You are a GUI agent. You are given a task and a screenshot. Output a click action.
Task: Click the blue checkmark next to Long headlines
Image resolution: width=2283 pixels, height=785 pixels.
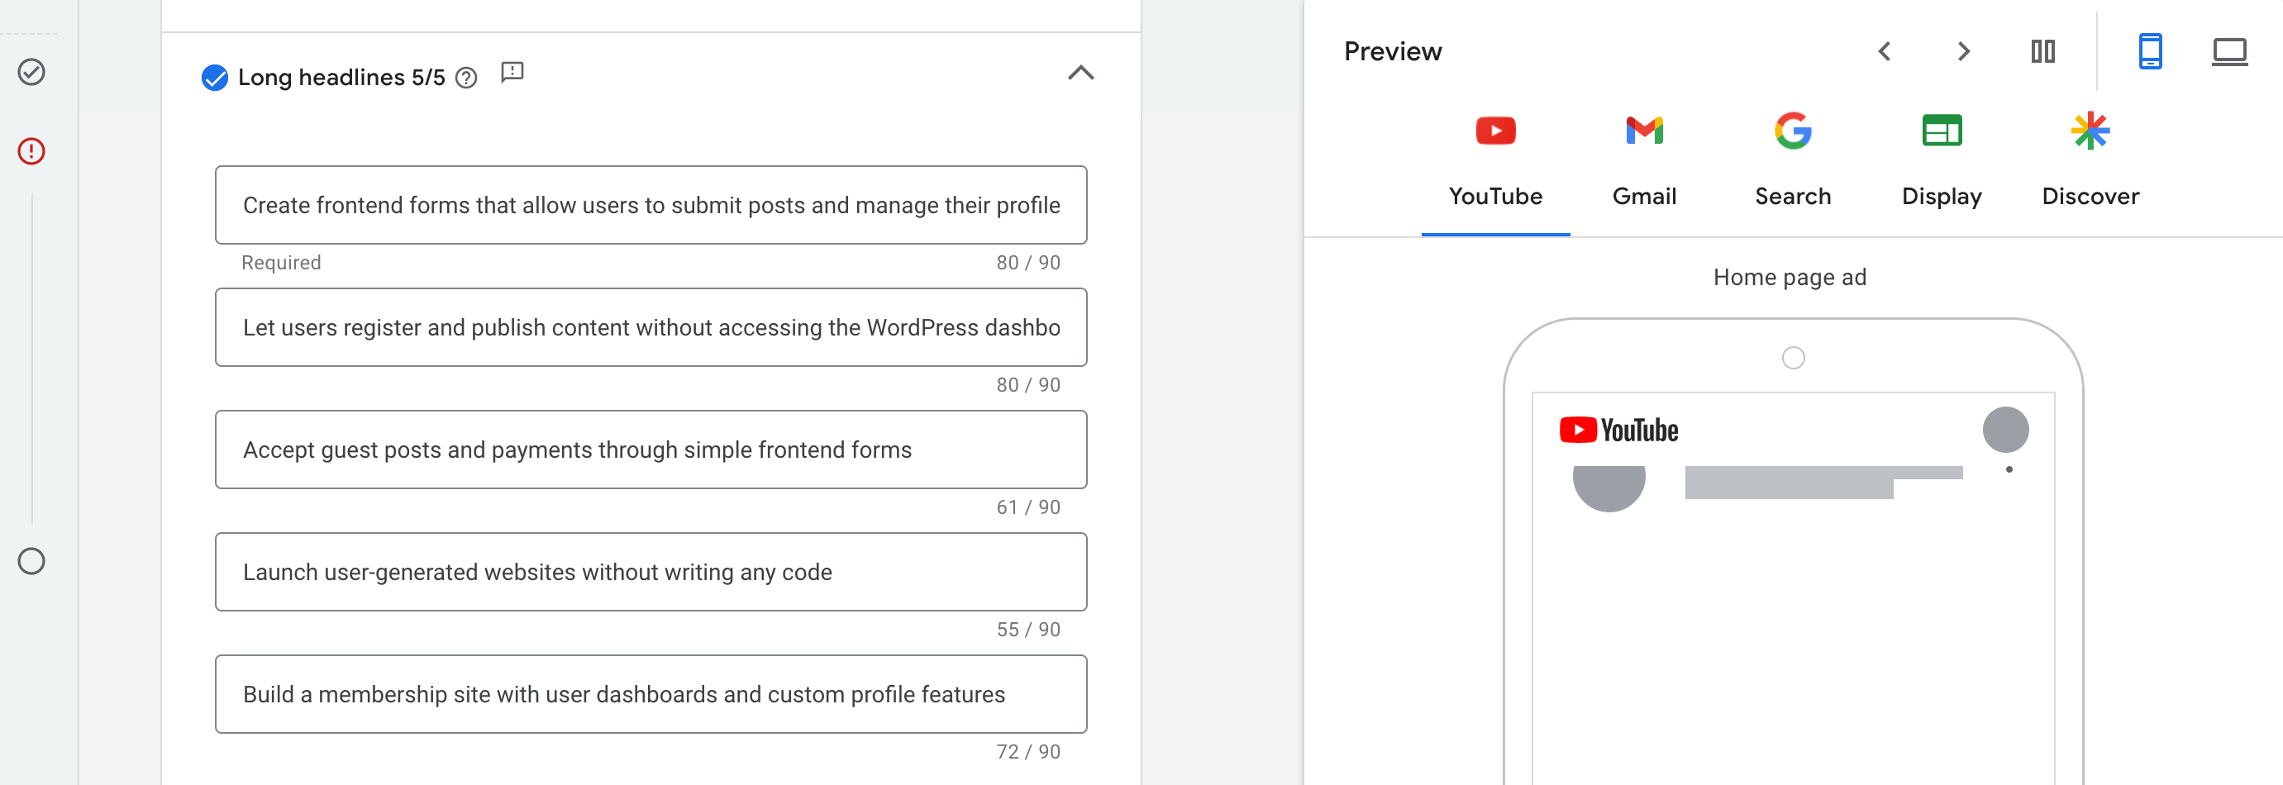coord(214,78)
